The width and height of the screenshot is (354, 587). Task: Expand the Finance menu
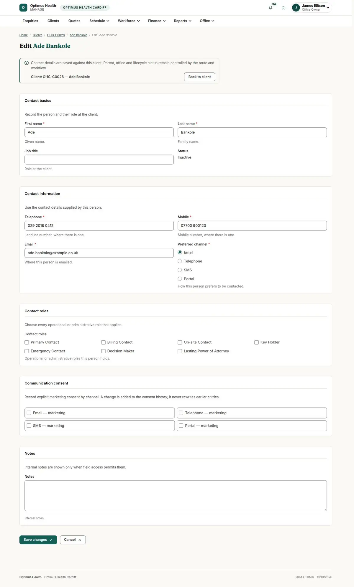157,21
